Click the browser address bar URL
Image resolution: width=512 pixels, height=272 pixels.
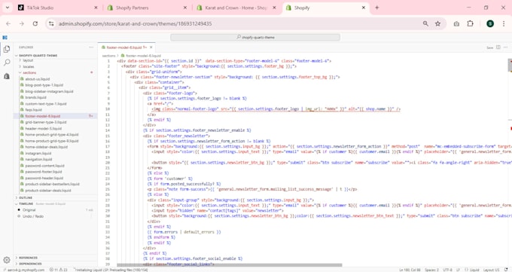click(x=135, y=23)
